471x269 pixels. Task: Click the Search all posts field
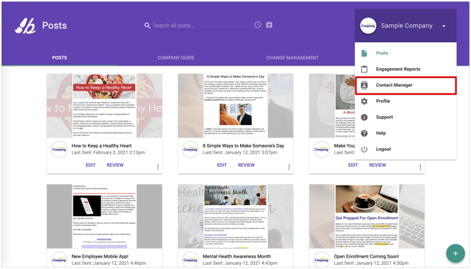pos(199,25)
